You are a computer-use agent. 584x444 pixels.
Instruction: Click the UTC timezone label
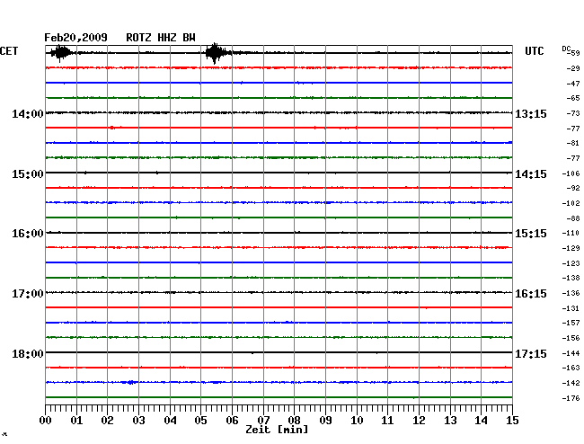coord(534,51)
